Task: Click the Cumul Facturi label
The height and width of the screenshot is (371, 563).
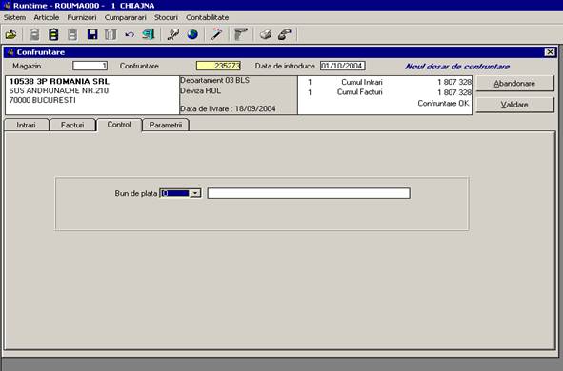Action: click(359, 92)
